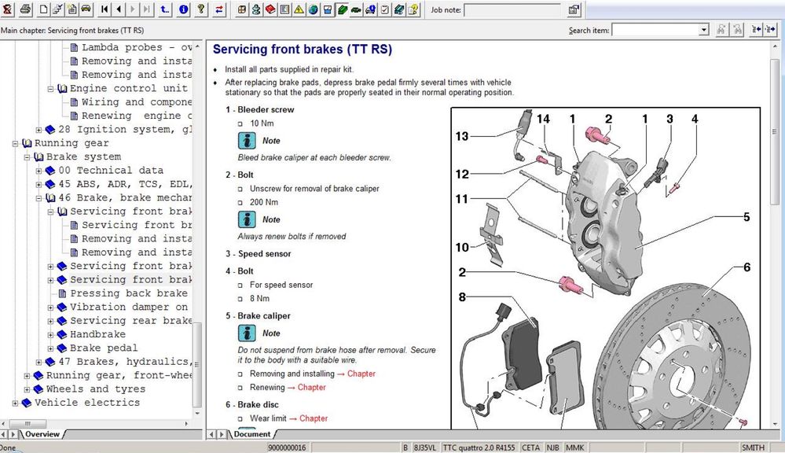This screenshot has height=453, width=785.
Task: Expand the Handbrake node
Action: pos(50,335)
